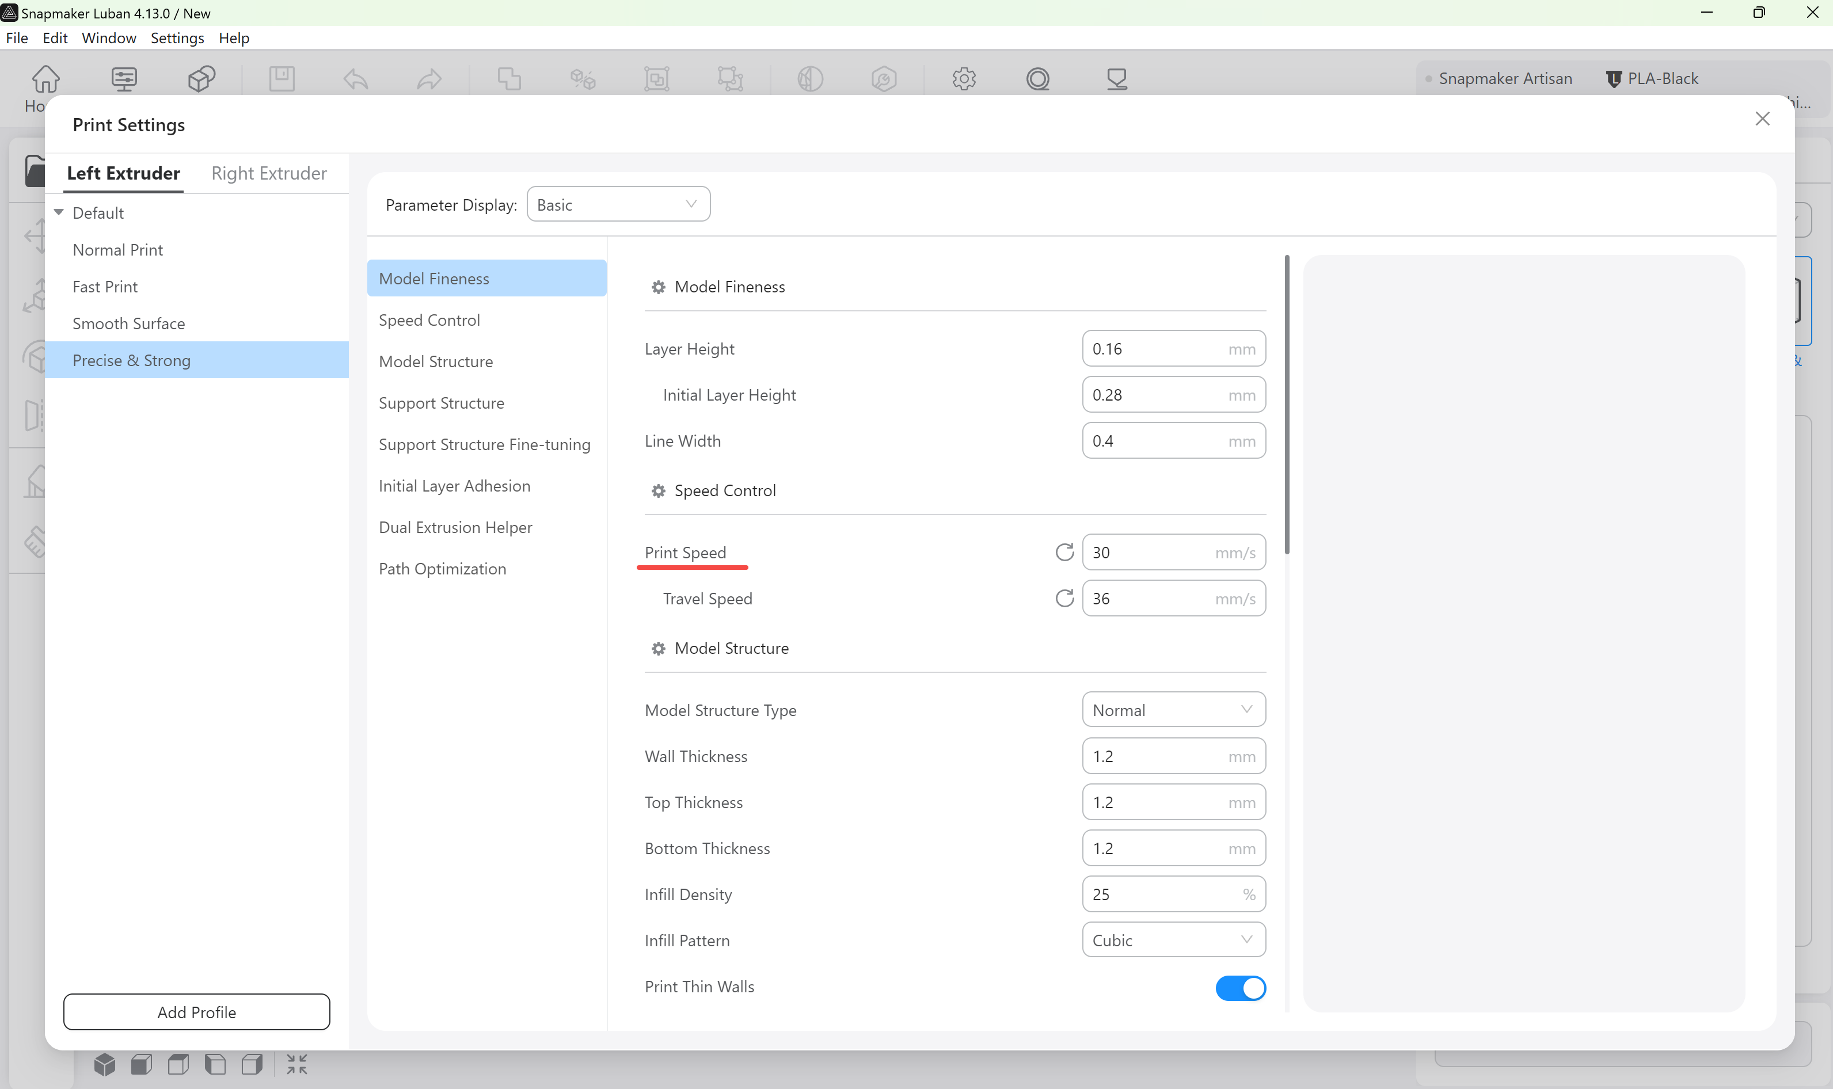The width and height of the screenshot is (1833, 1089).
Task: Click the isometric view cube icon
Action: point(105,1064)
